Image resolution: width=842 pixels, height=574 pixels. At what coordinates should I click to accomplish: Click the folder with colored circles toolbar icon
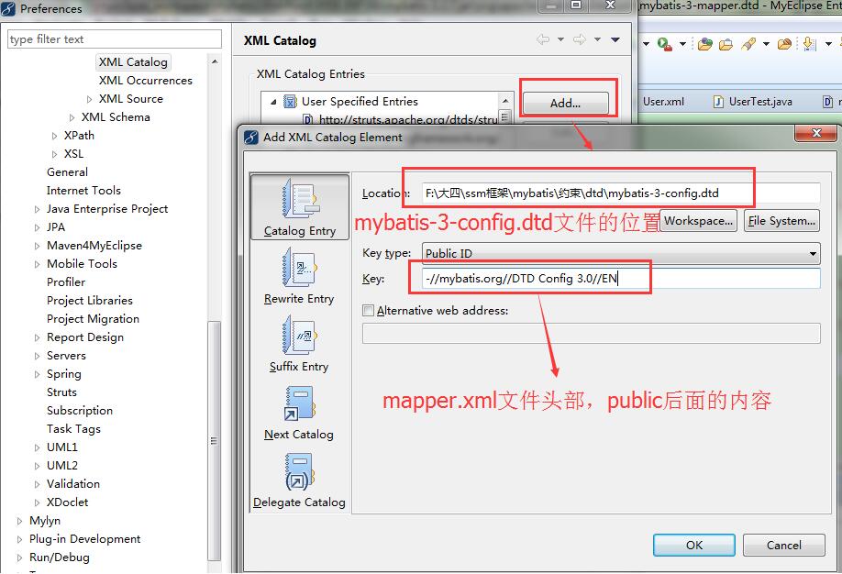click(705, 44)
